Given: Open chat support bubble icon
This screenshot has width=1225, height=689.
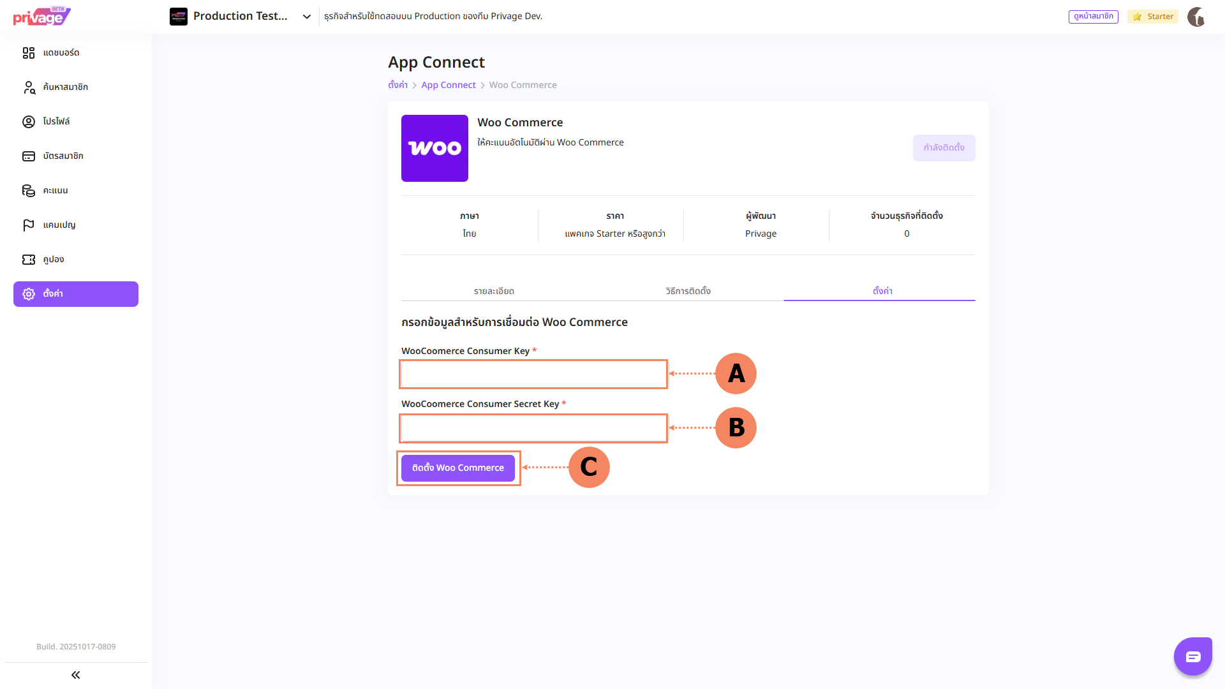Looking at the screenshot, I should [1192, 656].
